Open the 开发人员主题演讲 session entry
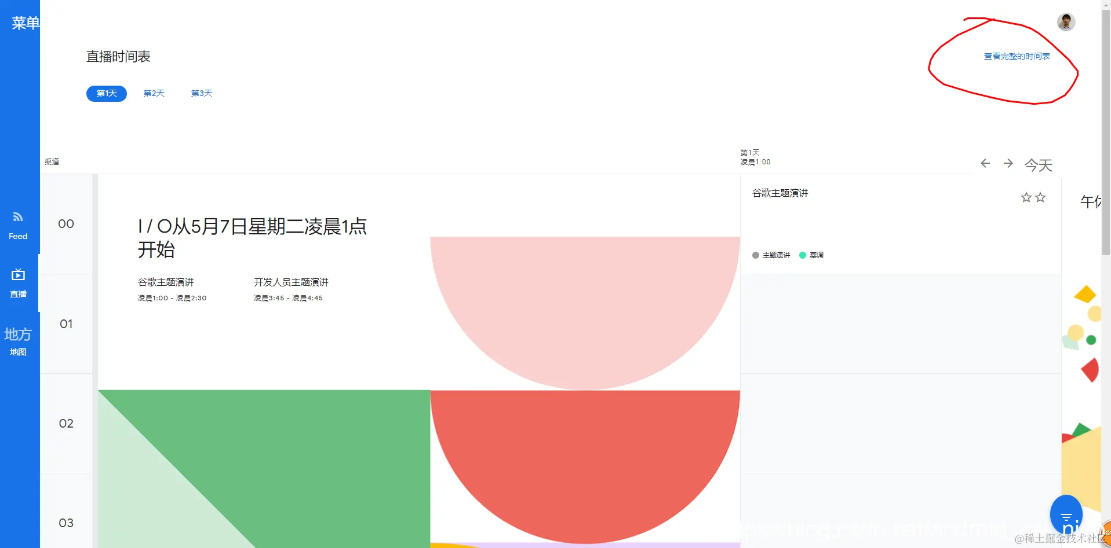Screen dimensions: 1111x548 pos(291,282)
